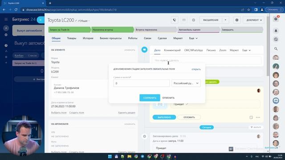Viewport: 285px width, 160px height.
Task: Click the envelope email icon in header
Action: 184,20
